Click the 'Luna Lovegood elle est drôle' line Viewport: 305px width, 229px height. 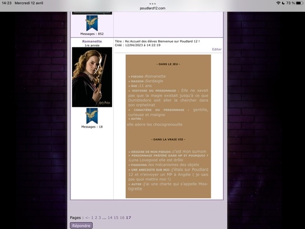coord(156,160)
